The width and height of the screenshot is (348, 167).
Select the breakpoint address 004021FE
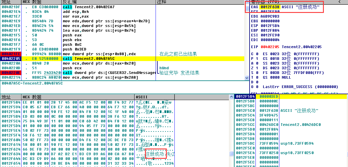pyautogui.click(x=10, y=54)
